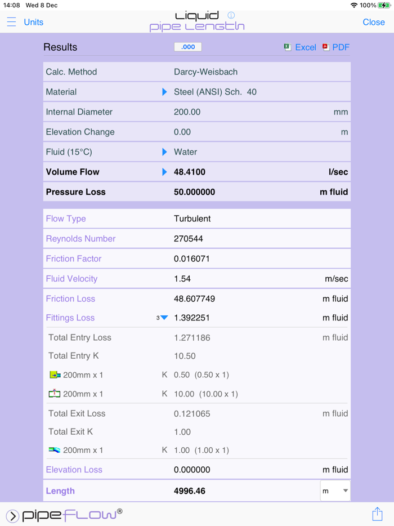The image size is (394, 526).
Task: Tap the Pressure Loss value 50.000000
Action: pos(195,192)
